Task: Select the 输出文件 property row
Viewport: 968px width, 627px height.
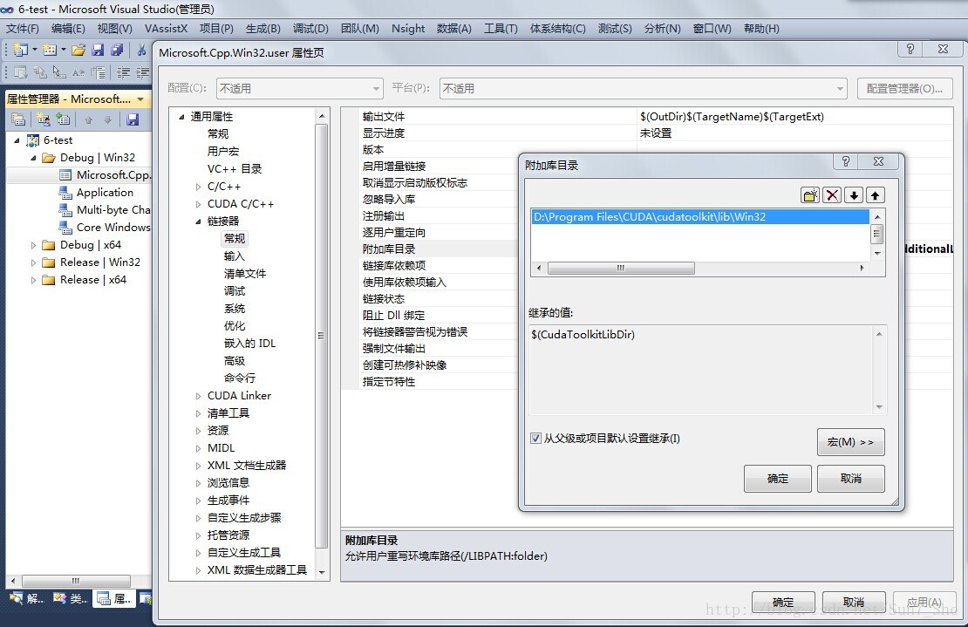Action: pos(646,116)
